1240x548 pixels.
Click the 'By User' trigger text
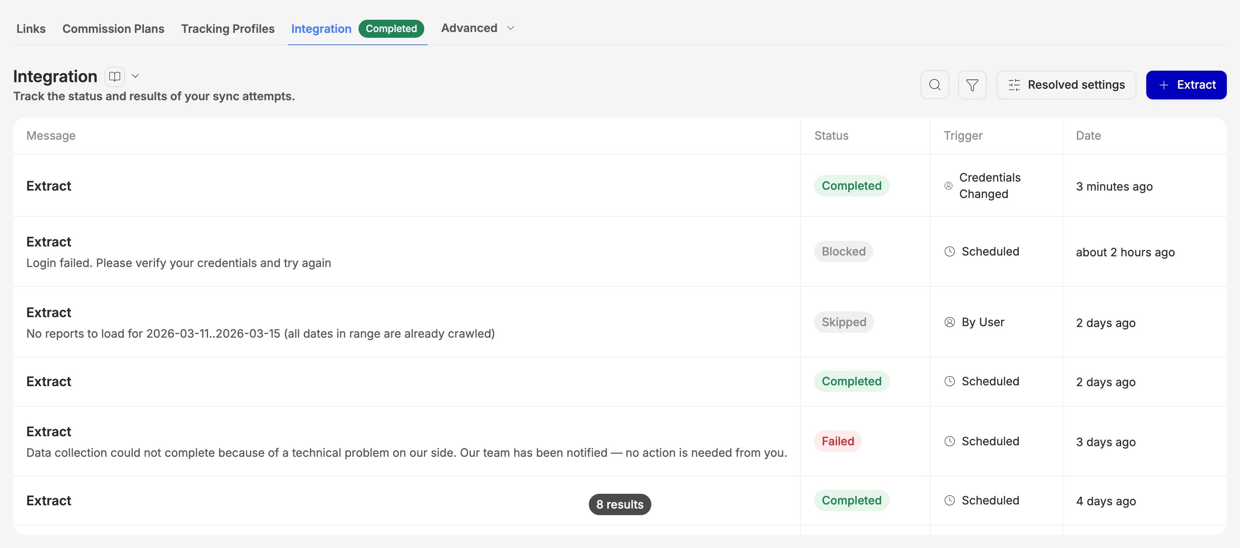coord(983,322)
